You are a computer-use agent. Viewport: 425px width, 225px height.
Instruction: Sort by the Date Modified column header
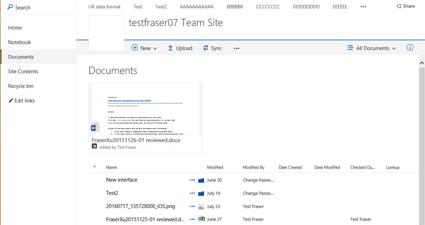327,167
